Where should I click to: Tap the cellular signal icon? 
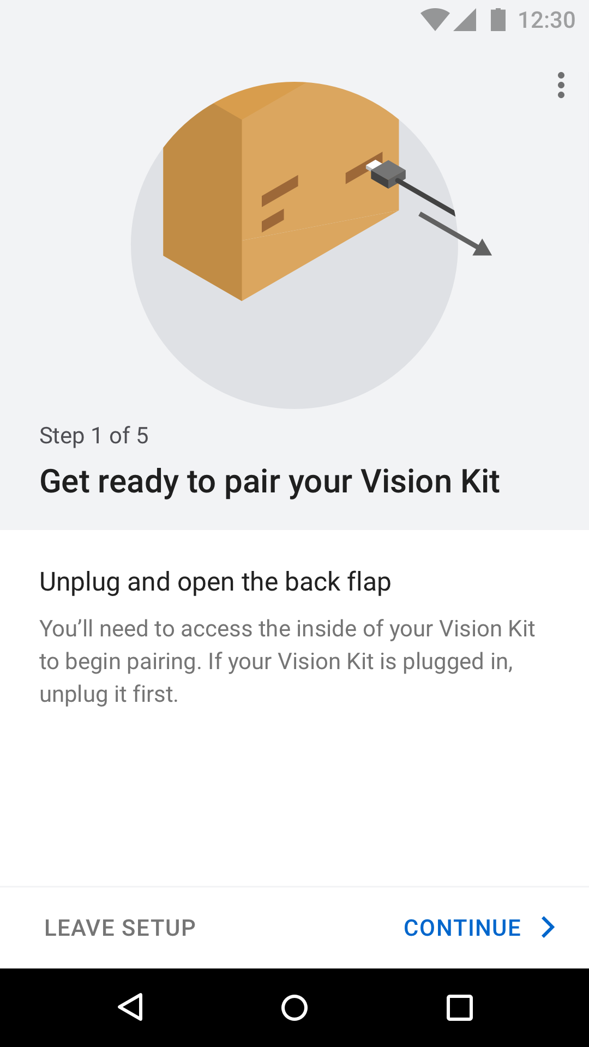click(465, 20)
